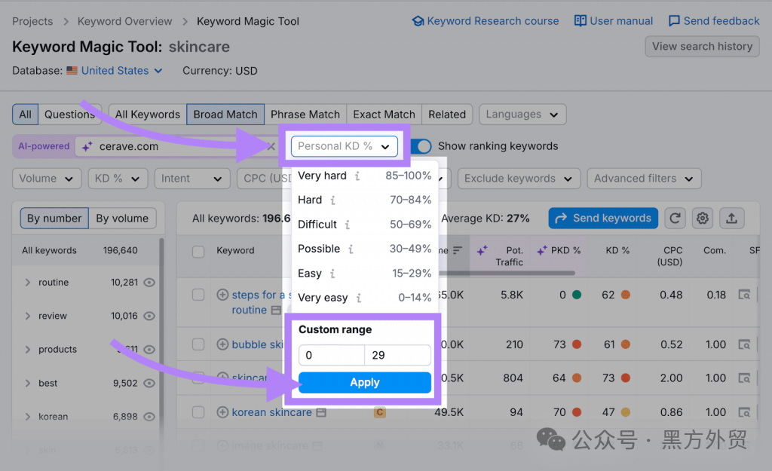Open Advanced filters dropdown
772x471 pixels.
click(x=644, y=178)
